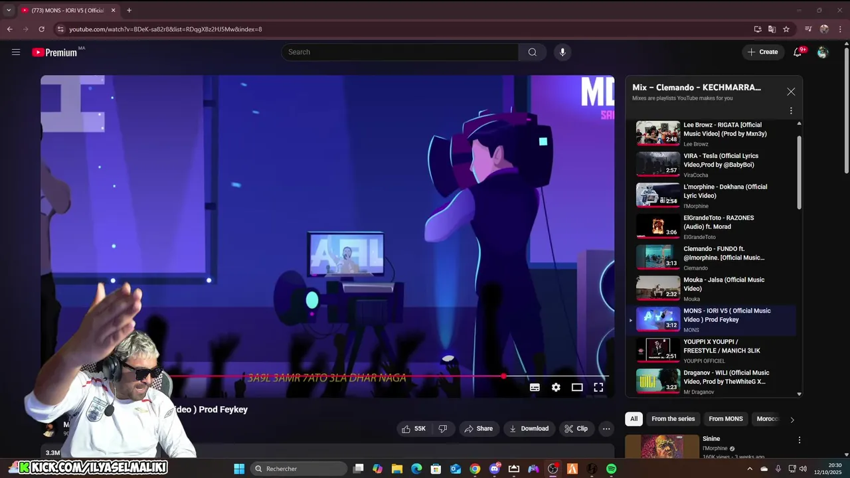Viewport: 850px width, 478px height.
Task: Click the video progress bar scrubber
Action: point(504,376)
